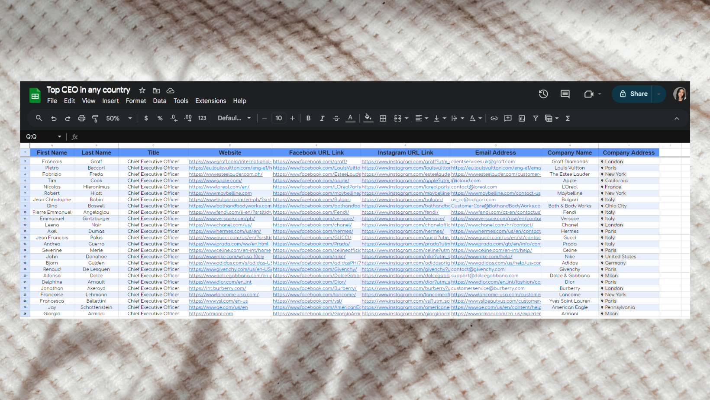
Task: Open the Insert menu
Action: pos(110,101)
